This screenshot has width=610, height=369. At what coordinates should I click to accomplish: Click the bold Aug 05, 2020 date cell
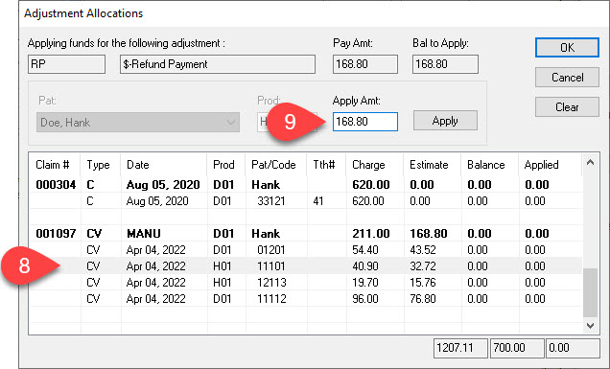click(163, 185)
